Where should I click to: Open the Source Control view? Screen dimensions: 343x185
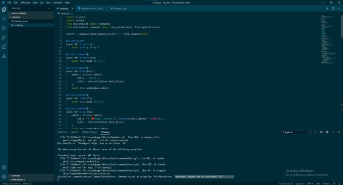4,28
